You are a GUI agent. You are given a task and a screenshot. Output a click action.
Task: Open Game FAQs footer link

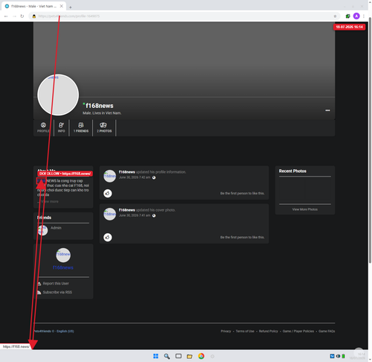(327, 331)
